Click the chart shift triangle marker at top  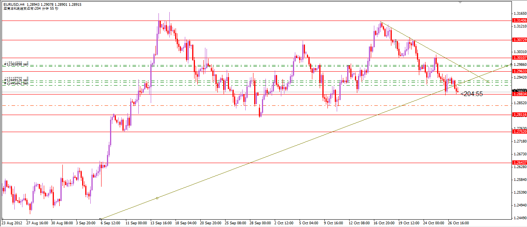click(x=460, y=2)
